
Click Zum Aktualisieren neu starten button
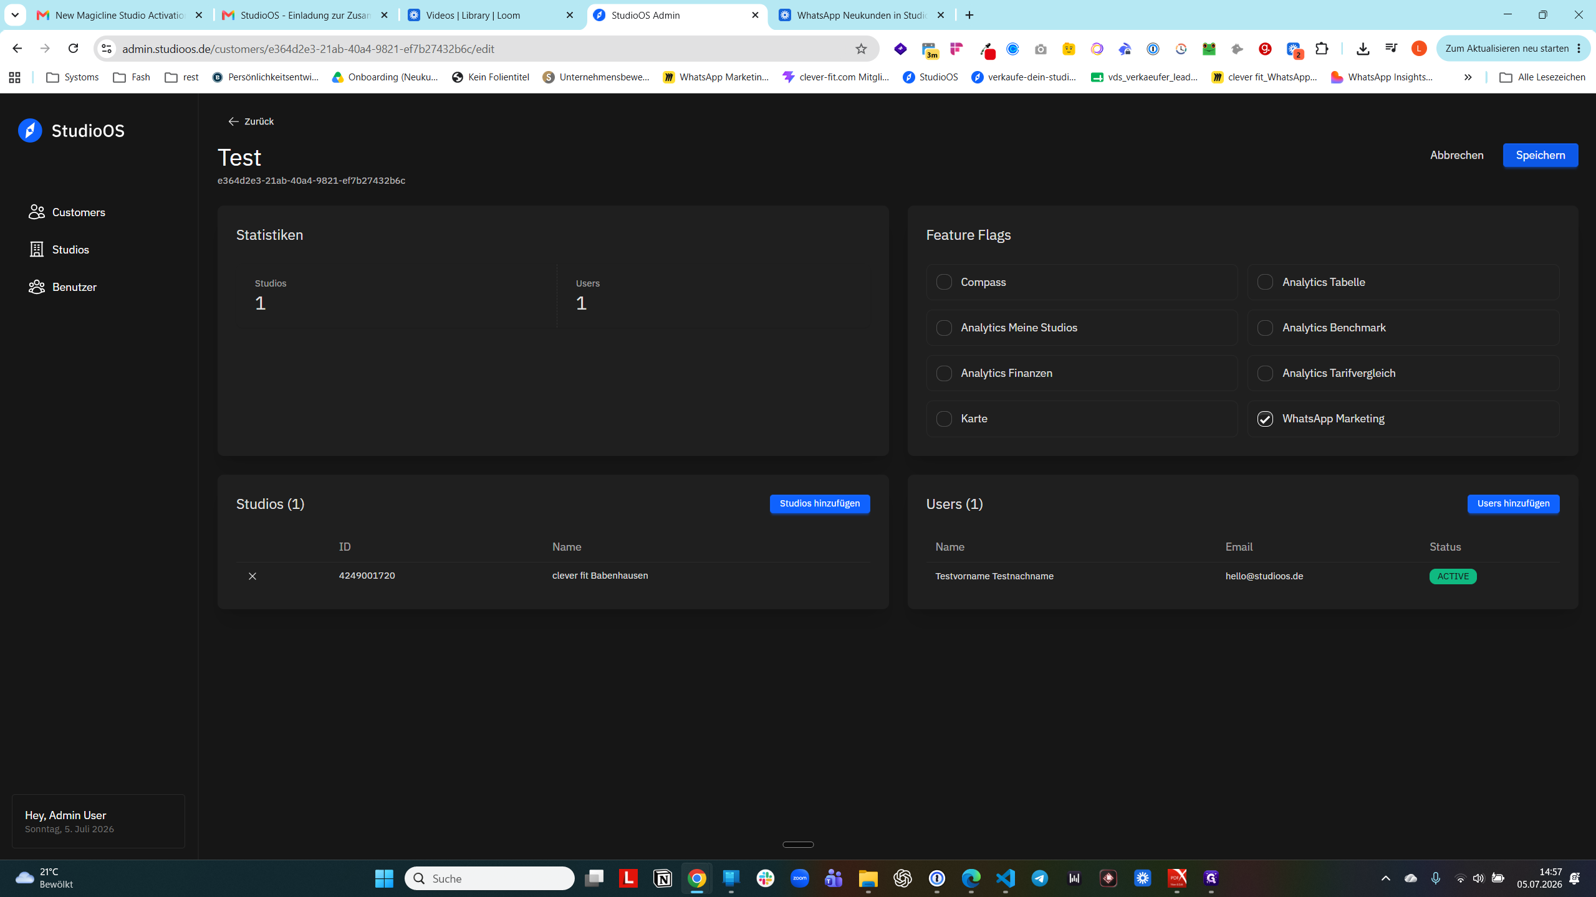pos(1514,49)
